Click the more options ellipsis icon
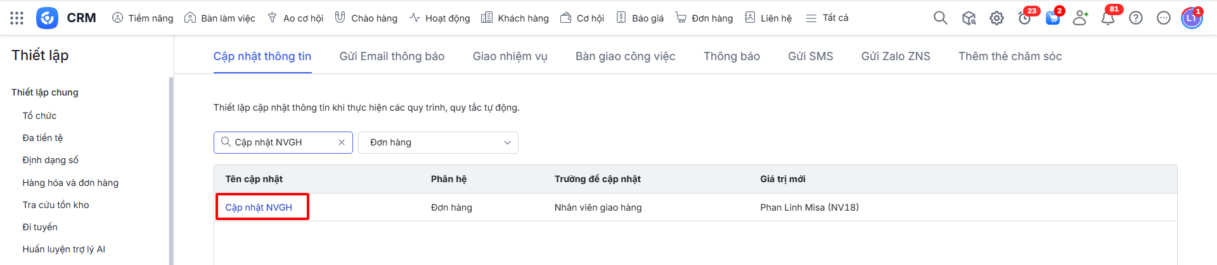The height and width of the screenshot is (265, 1217). coord(1164,18)
